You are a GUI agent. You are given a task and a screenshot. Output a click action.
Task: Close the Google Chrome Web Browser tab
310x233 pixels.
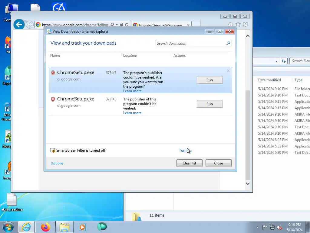click(x=188, y=25)
